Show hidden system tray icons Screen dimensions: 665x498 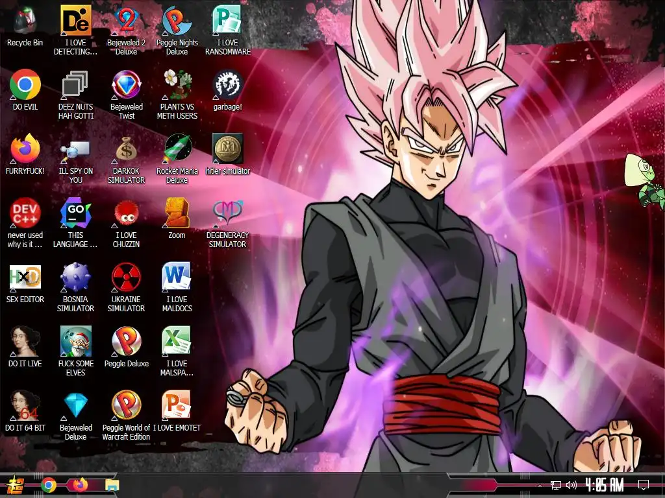(x=540, y=485)
